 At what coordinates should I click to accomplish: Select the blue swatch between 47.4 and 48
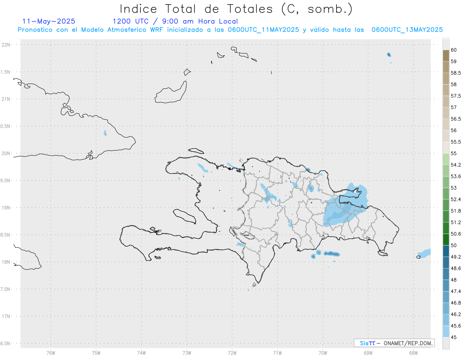pos(446,285)
